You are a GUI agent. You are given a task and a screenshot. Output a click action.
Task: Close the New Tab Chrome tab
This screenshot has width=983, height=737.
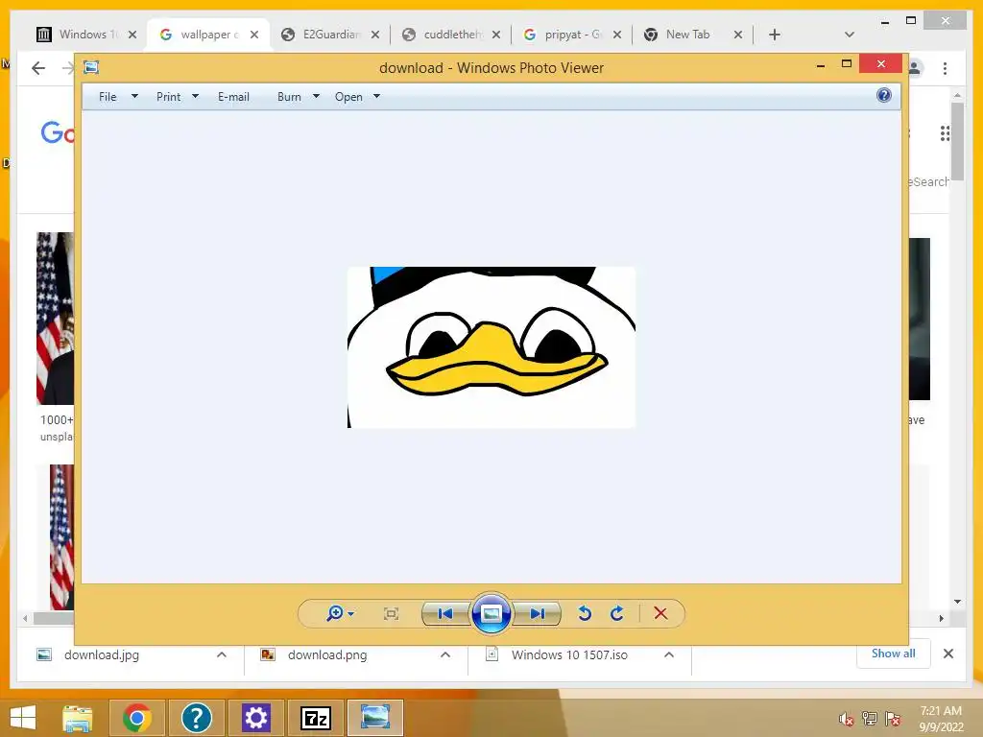pos(738,35)
